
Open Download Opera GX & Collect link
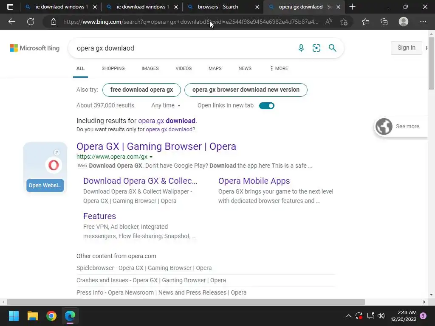click(x=140, y=181)
